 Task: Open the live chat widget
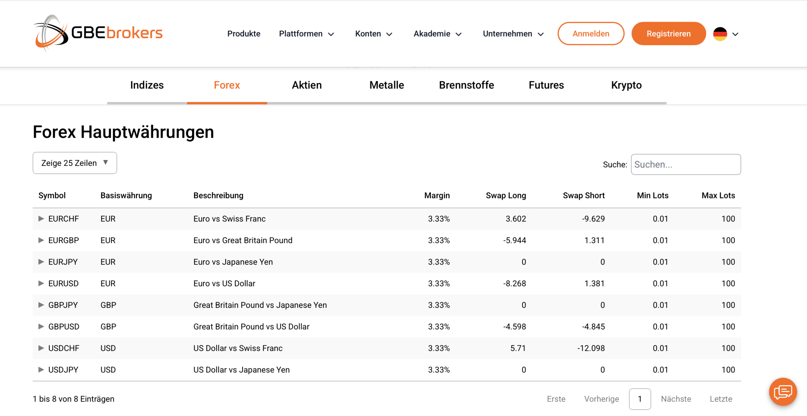pos(783,392)
